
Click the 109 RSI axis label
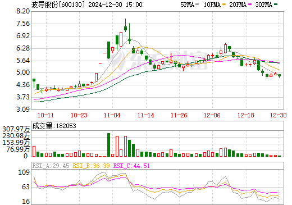24,172
